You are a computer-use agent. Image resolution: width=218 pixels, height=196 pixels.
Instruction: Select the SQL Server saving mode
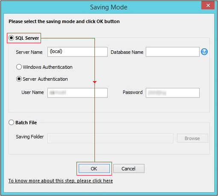11,38
